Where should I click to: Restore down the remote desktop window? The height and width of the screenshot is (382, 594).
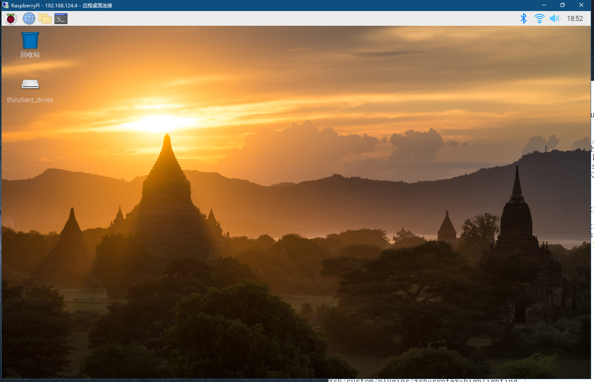tap(562, 5)
